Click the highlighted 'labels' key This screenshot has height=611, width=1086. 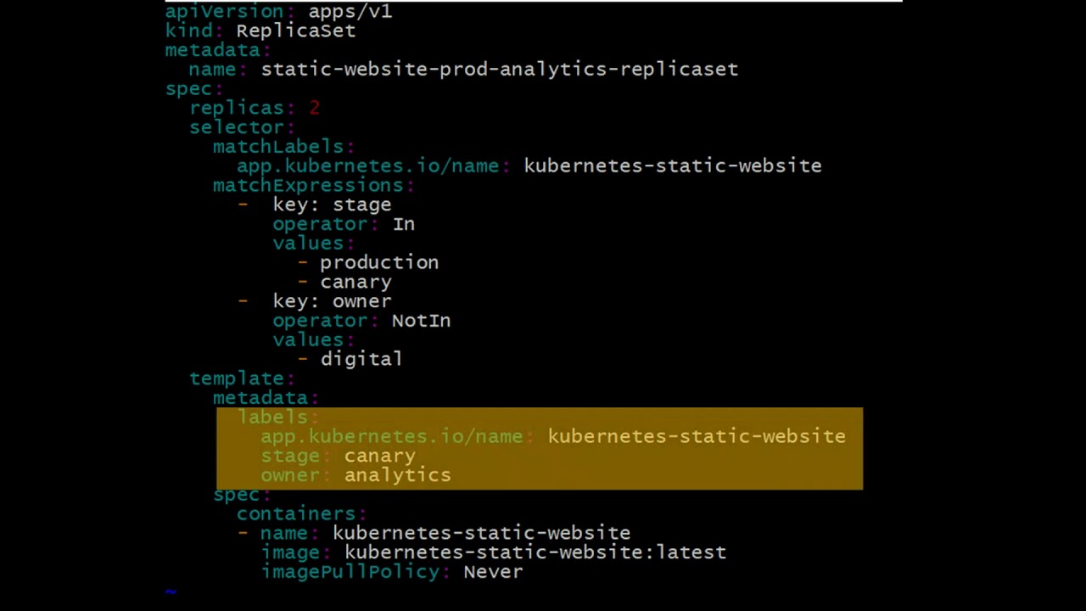[x=272, y=418]
